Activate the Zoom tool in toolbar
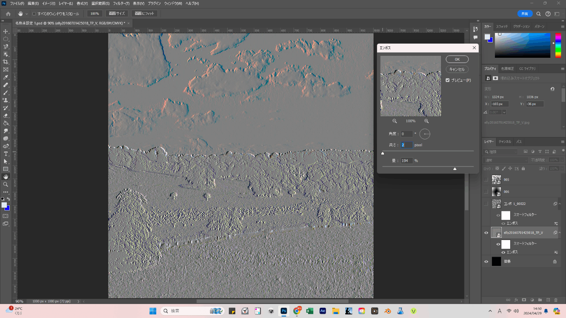 click(6, 184)
